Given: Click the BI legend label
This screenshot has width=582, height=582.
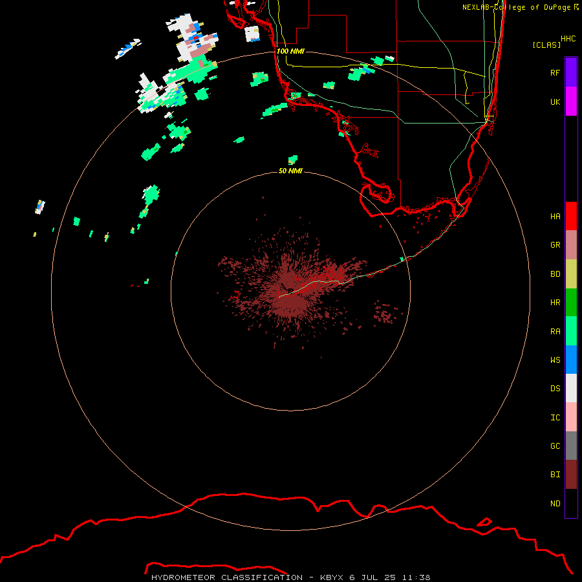Looking at the screenshot, I should coord(555,475).
